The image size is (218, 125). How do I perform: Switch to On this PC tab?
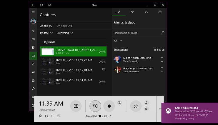46,26
